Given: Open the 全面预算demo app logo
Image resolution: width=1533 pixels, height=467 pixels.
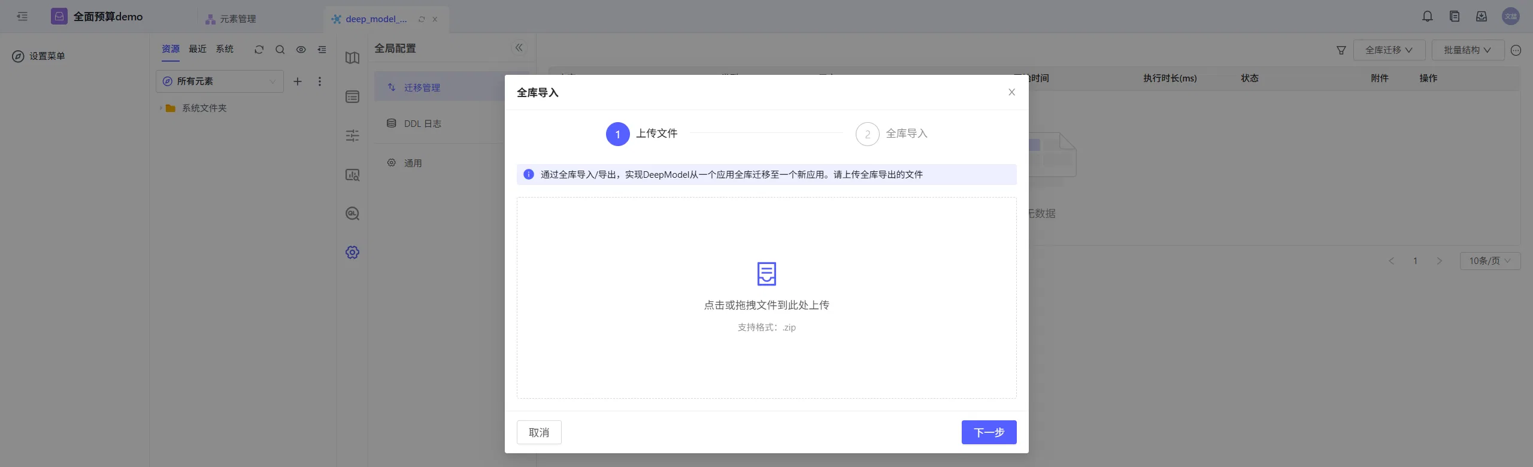Looking at the screenshot, I should (59, 16).
